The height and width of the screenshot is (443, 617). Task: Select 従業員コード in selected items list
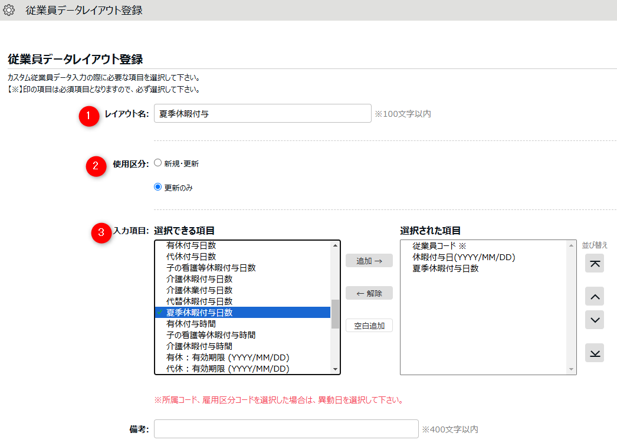pos(439,246)
